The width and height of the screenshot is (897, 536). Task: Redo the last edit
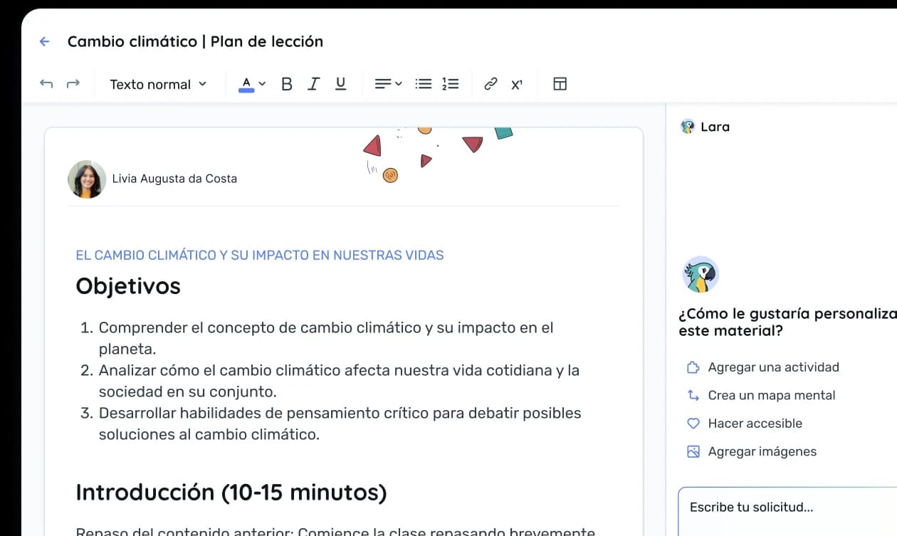(x=73, y=84)
